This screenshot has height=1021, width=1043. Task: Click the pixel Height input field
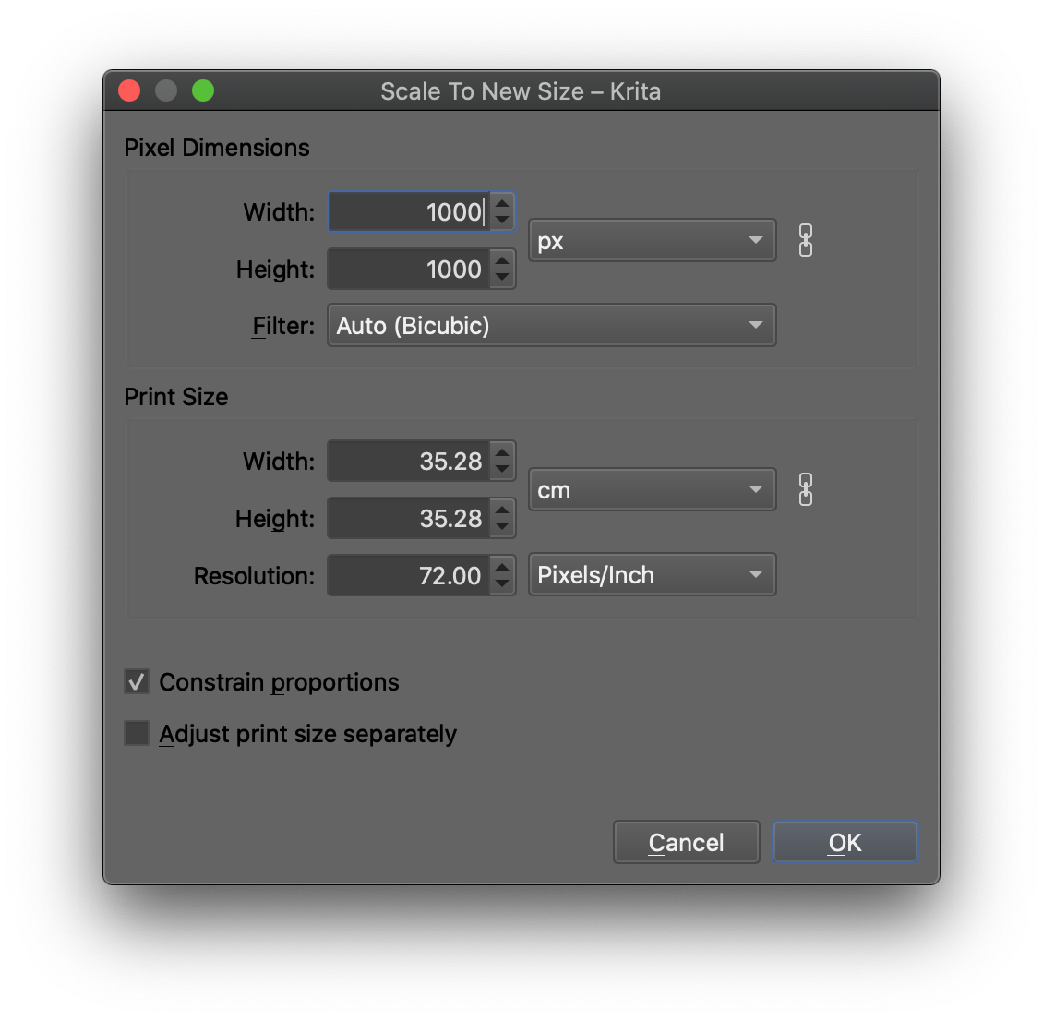pos(409,270)
